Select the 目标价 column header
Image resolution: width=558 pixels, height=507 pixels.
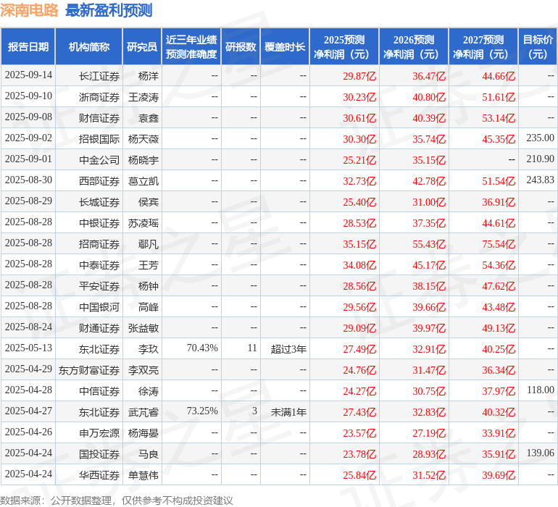click(x=538, y=47)
